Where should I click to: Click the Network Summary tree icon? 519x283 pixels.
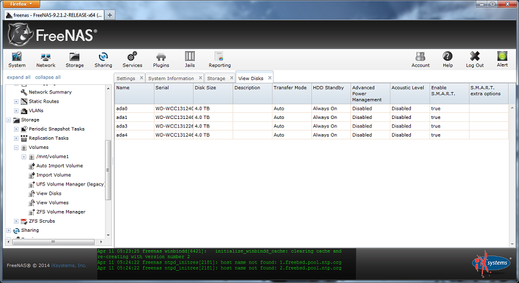tap(24, 92)
